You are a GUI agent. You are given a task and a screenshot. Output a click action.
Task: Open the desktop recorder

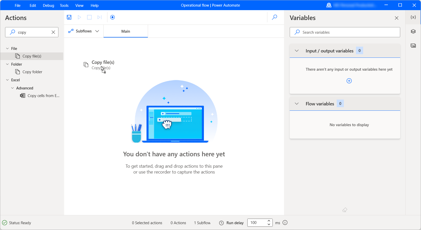(x=112, y=17)
